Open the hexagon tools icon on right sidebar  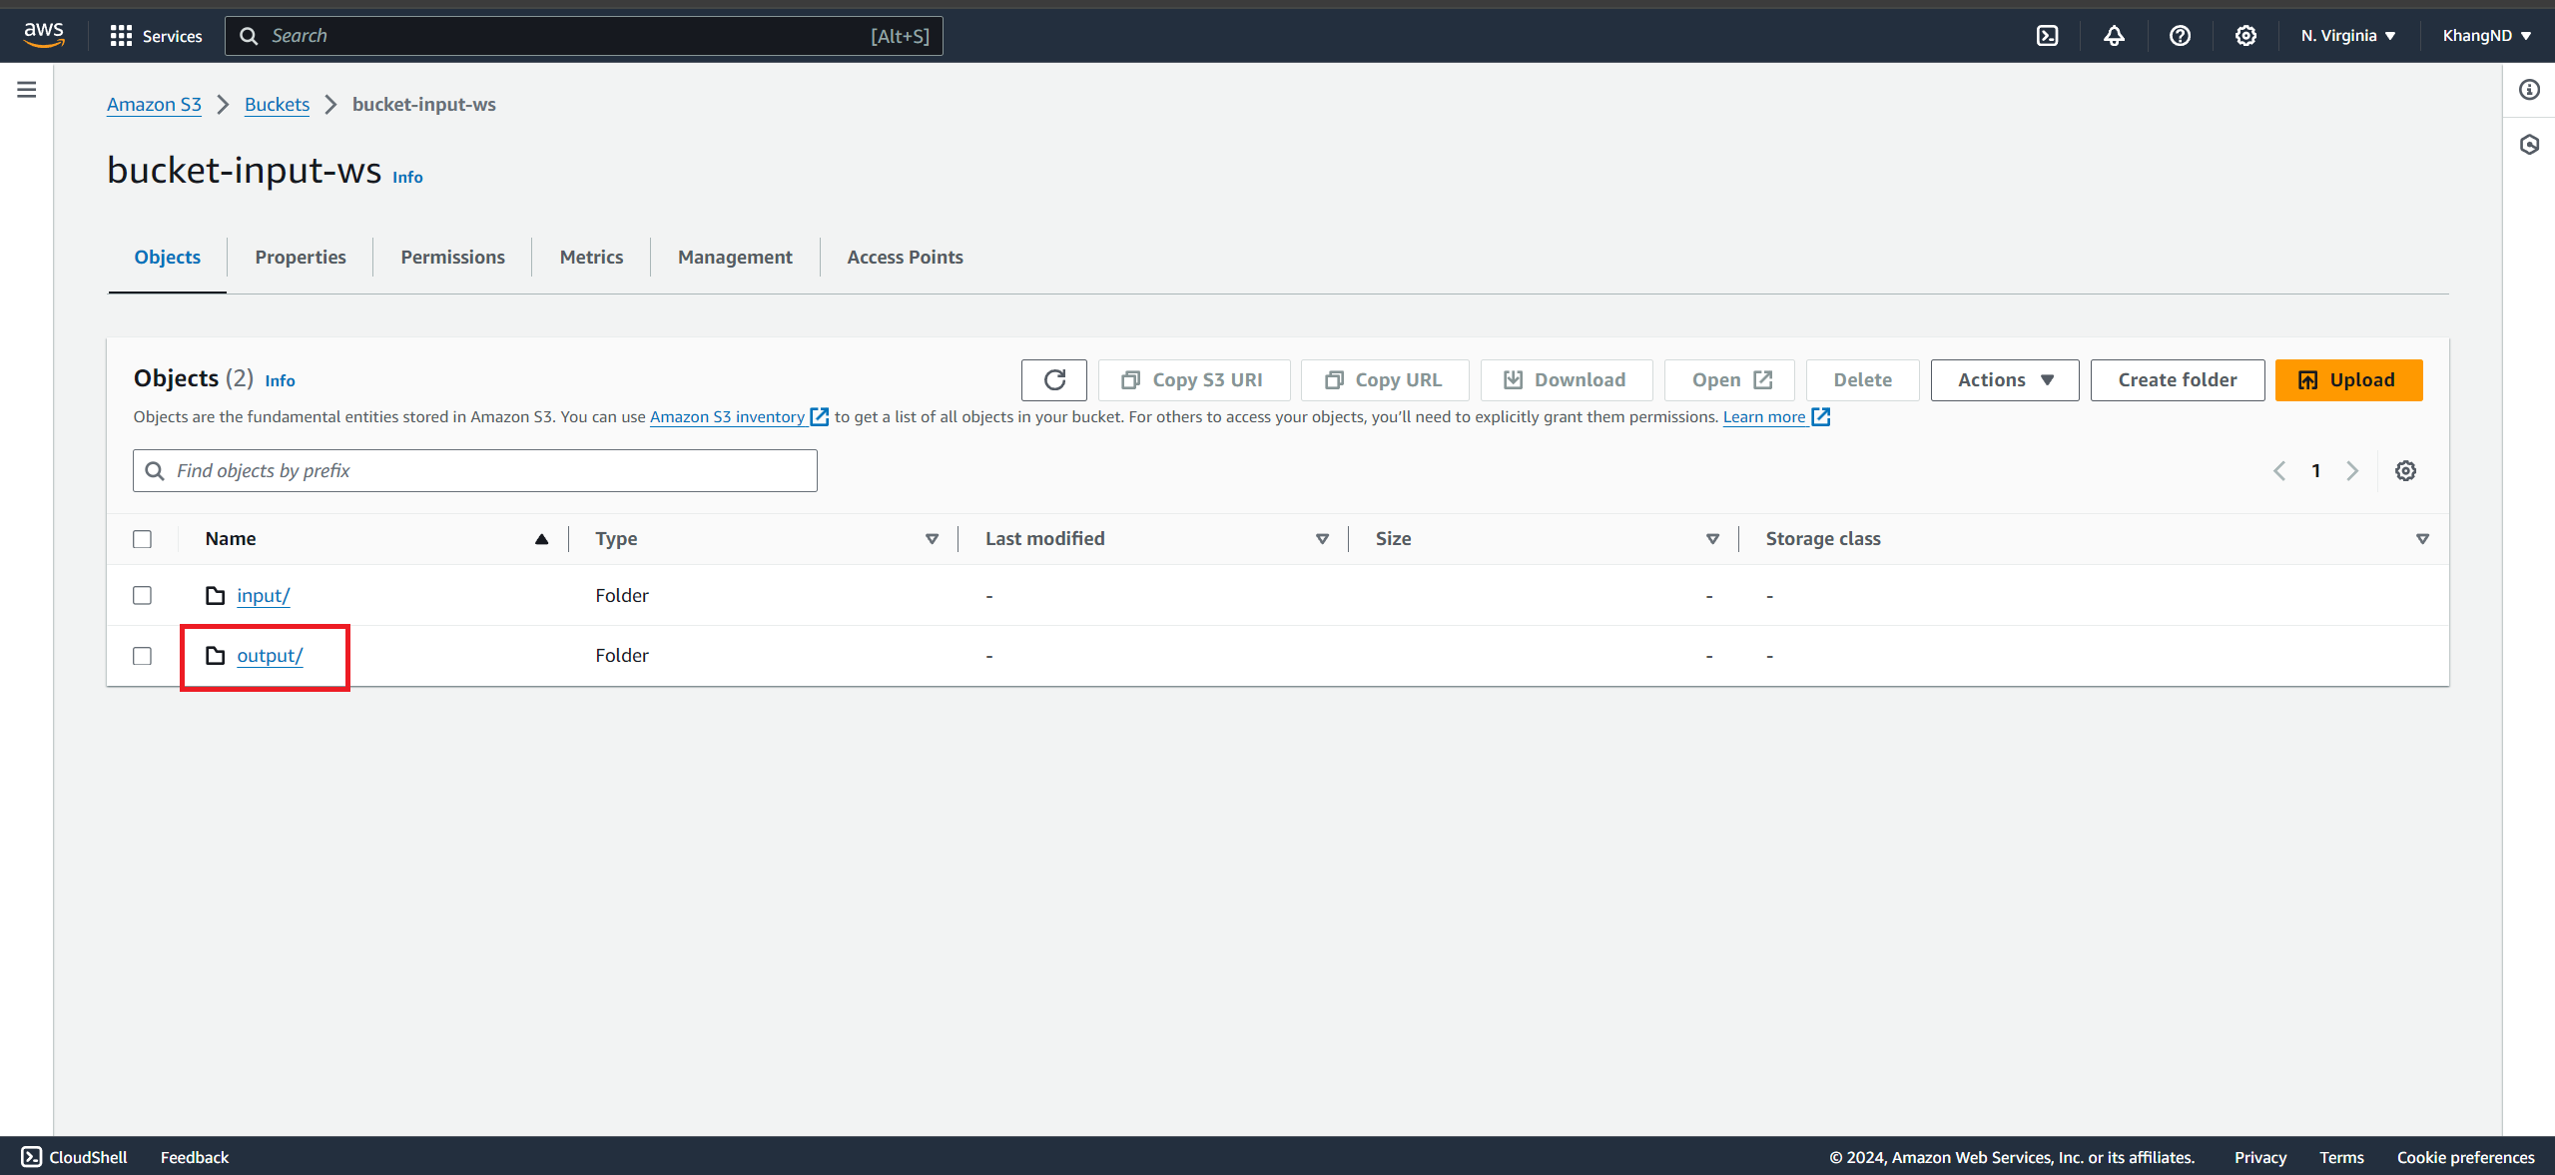pos(2529,145)
